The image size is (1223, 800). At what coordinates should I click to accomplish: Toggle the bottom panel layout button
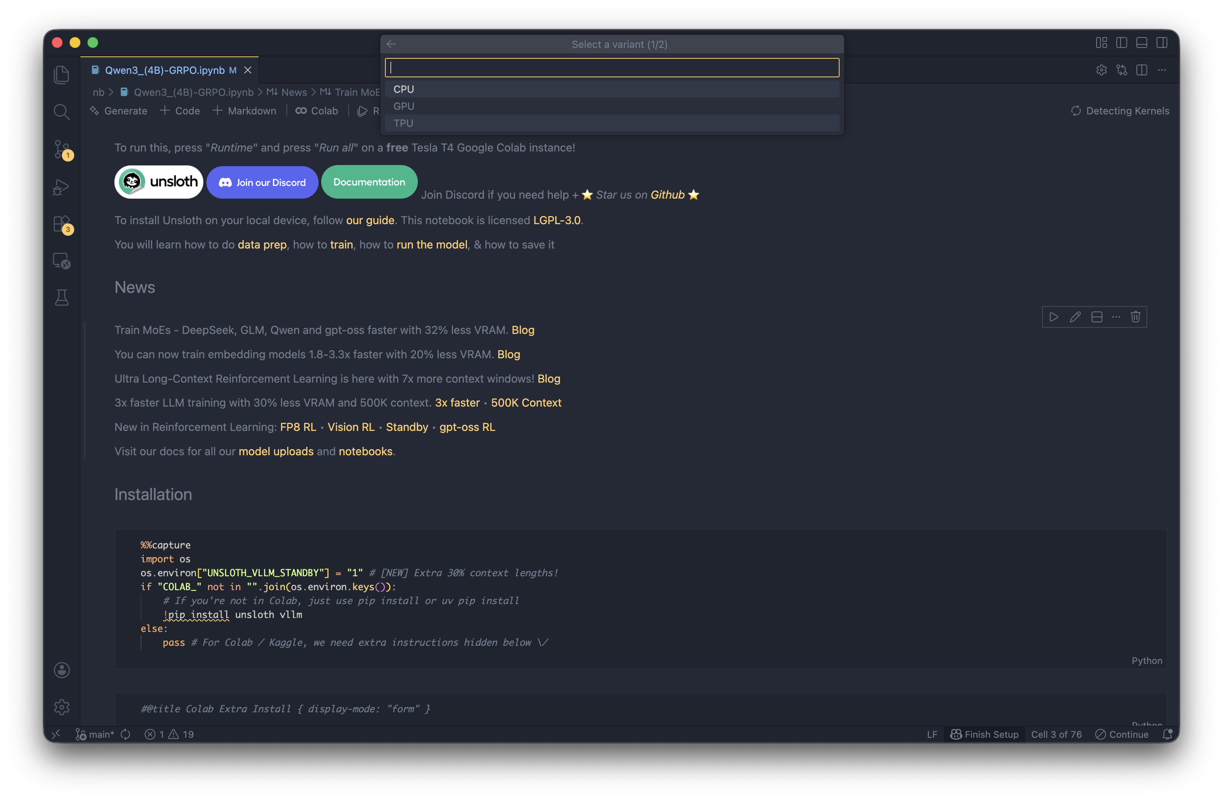(1142, 43)
